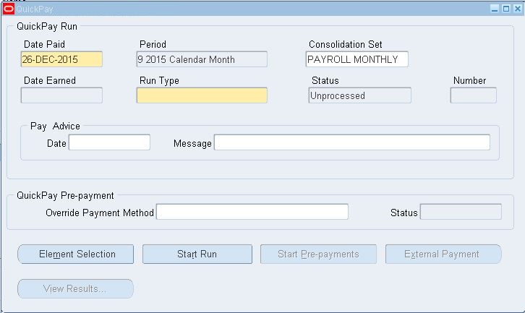The image size is (525, 313).
Task: Close the QuickPay window
Action: [x=518, y=9]
